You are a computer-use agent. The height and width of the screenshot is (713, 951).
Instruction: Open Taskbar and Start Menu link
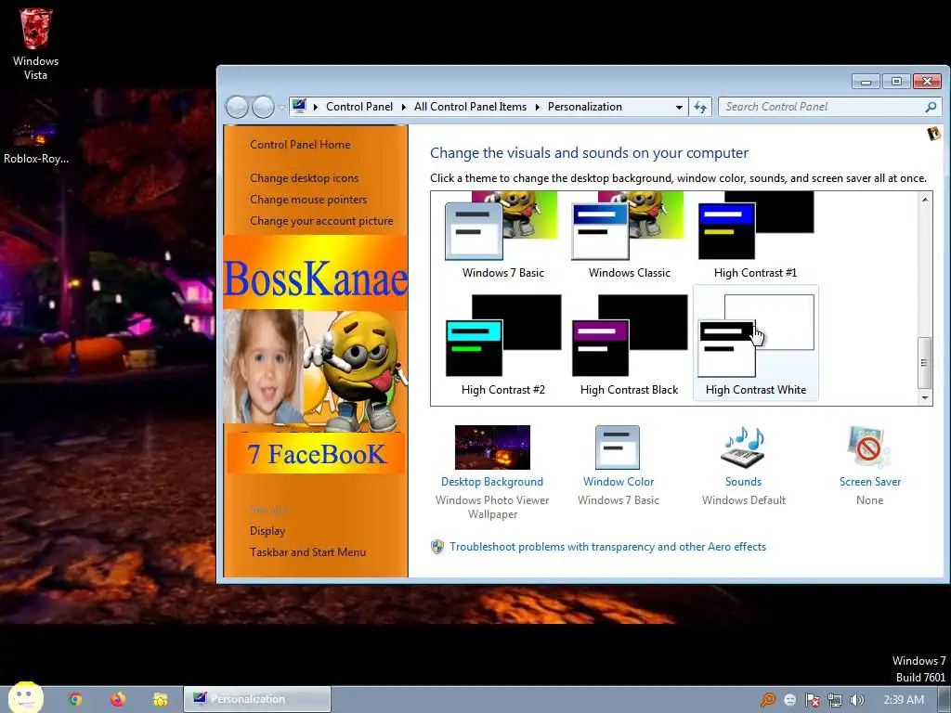coord(307,552)
